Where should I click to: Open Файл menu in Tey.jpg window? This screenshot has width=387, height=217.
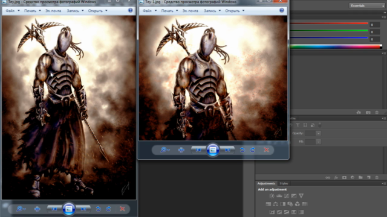coord(13,11)
